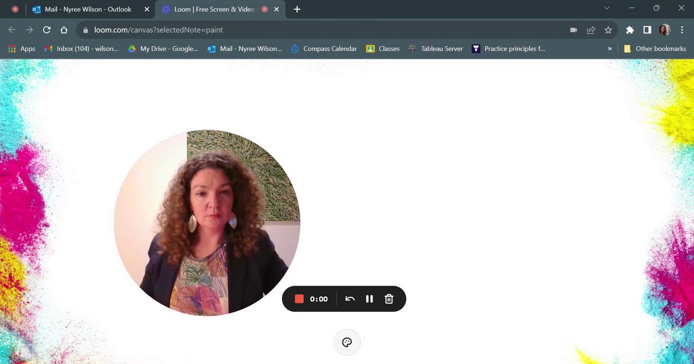The width and height of the screenshot is (694, 364).
Task: Open the Compass Calendar bookmark
Action: coord(324,49)
